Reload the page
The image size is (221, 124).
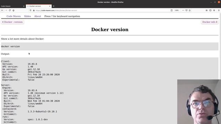point(10,10)
